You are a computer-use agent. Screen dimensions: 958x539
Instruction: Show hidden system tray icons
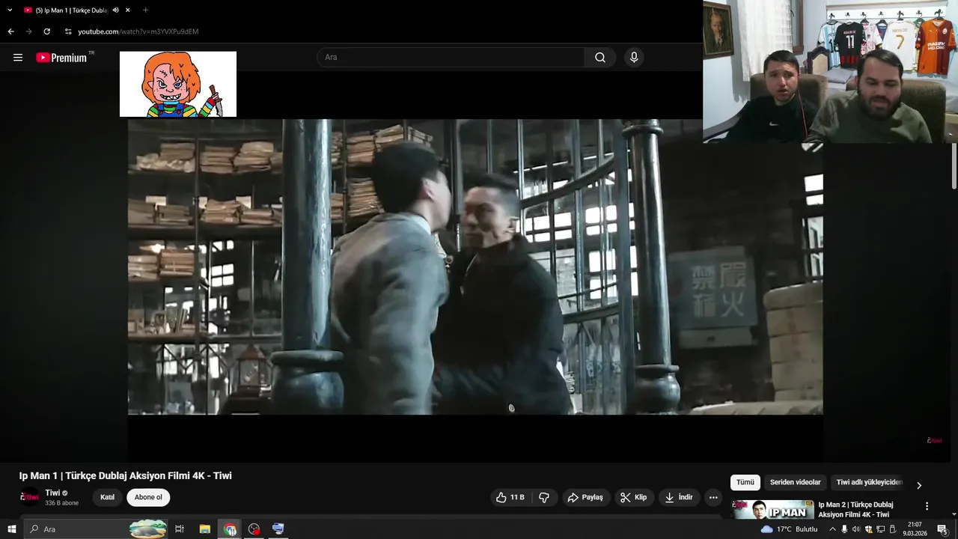click(x=832, y=529)
